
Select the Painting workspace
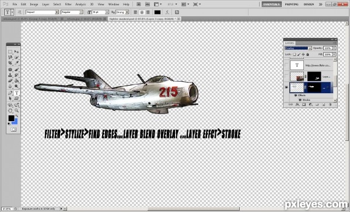coord(292,4)
